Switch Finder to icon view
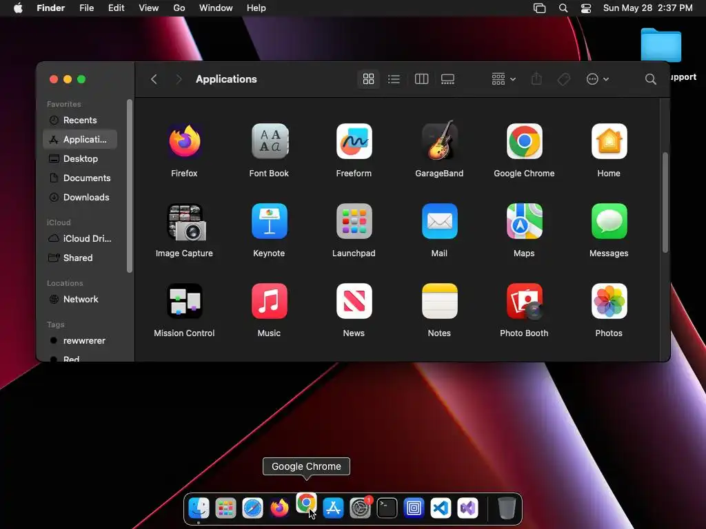 (368, 79)
